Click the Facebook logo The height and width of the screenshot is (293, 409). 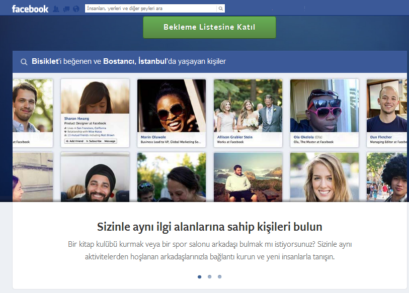pos(30,9)
